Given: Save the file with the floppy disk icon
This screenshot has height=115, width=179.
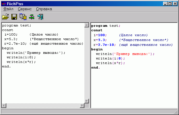Looking at the screenshot, I should point(14,17).
